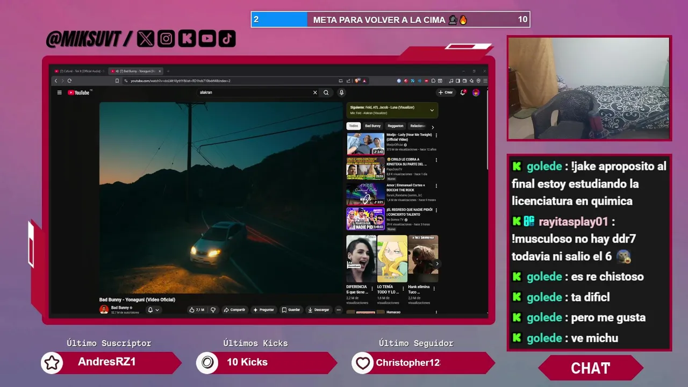The image size is (688, 387).
Task: Select the 'Todos' filter chip
Action: coord(353,126)
